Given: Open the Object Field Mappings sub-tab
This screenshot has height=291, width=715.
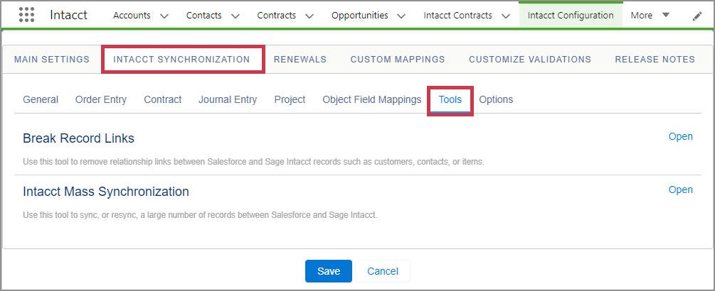Looking at the screenshot, I should (x=371, y=99).
